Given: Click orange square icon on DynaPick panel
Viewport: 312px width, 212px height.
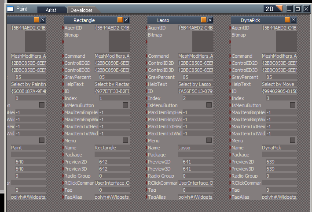Looking at the screenshot, I should pos(287,20).
